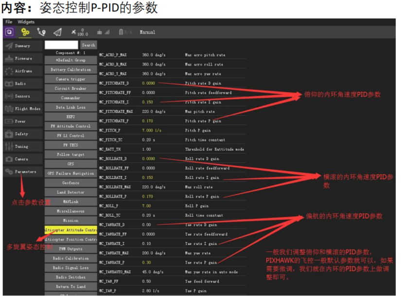Switch to Plan view waypoint icon
Image resolution: width=404 pixels, height=296 pixels.
tap(40, 31)
